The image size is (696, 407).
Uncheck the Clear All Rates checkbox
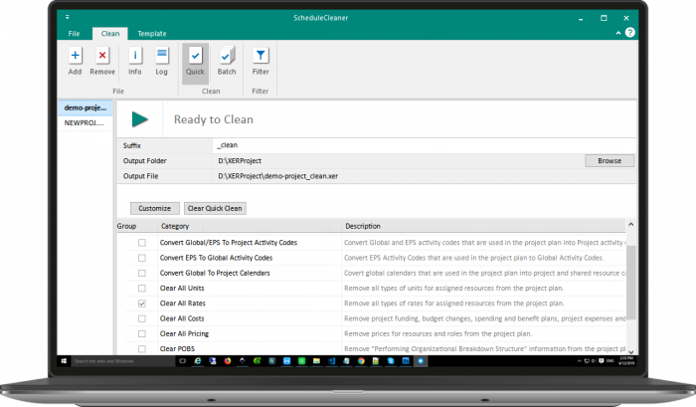coord(141,304)
